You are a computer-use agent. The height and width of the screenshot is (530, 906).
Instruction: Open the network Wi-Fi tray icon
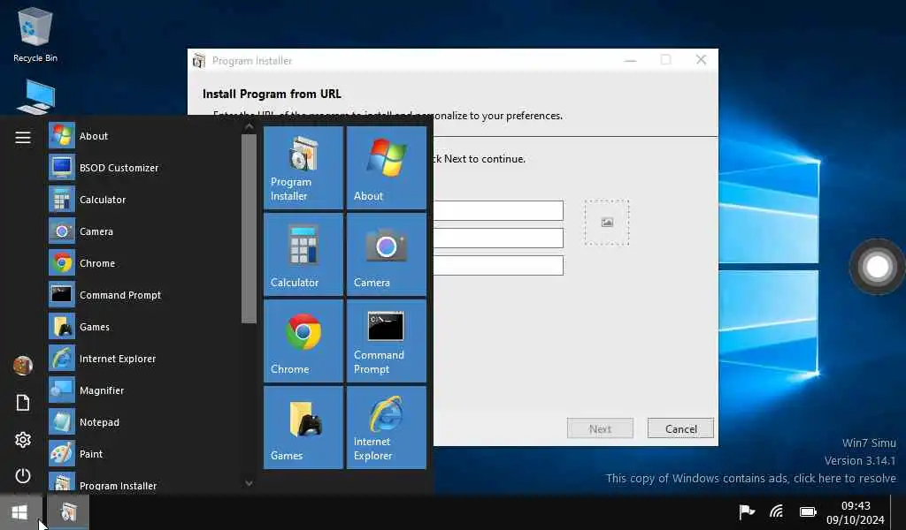777,511
